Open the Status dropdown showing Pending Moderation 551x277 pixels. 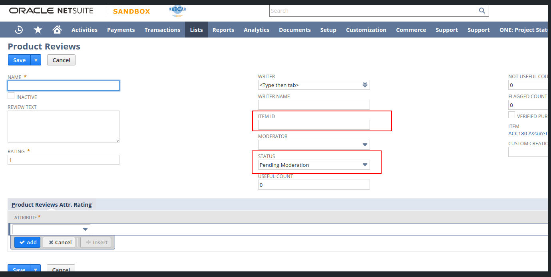pos(364,165)
